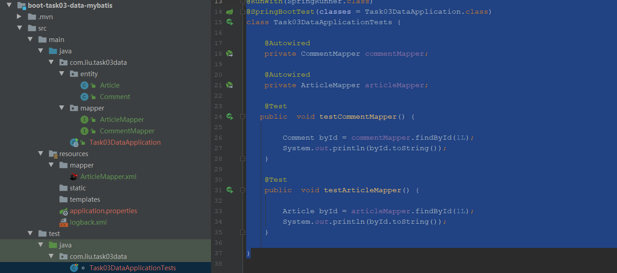Click the logback.xml file icon
The height and width of the screenshot is (273, 617).
tap(63, 222)
